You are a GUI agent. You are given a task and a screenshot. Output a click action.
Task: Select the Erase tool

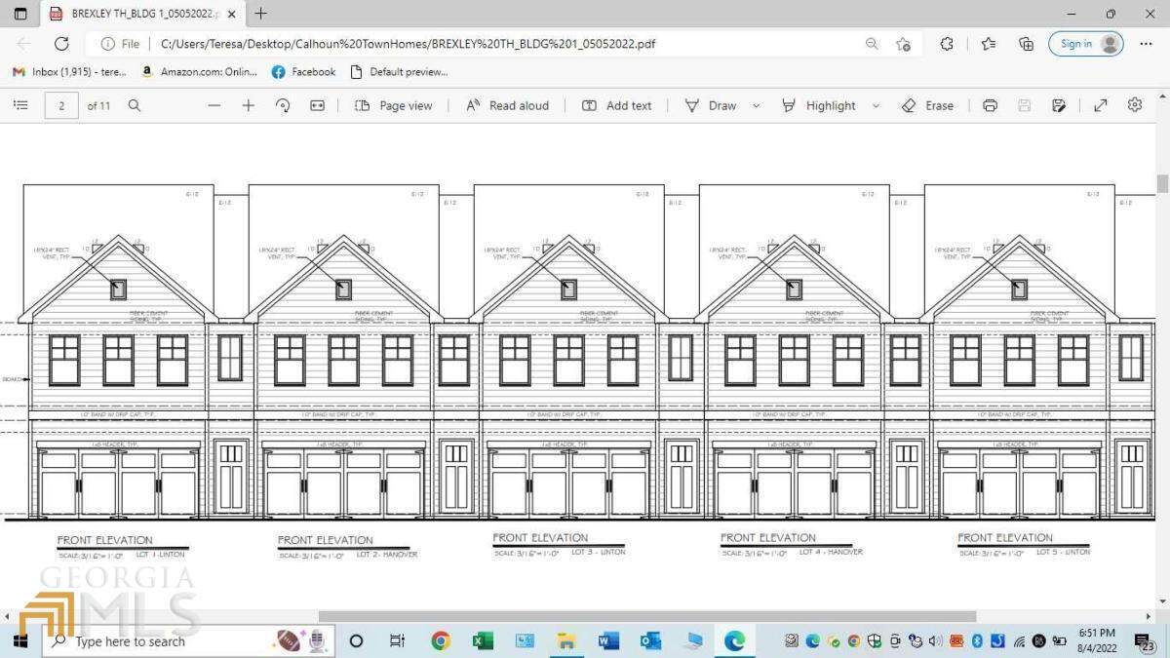(927, 105)
